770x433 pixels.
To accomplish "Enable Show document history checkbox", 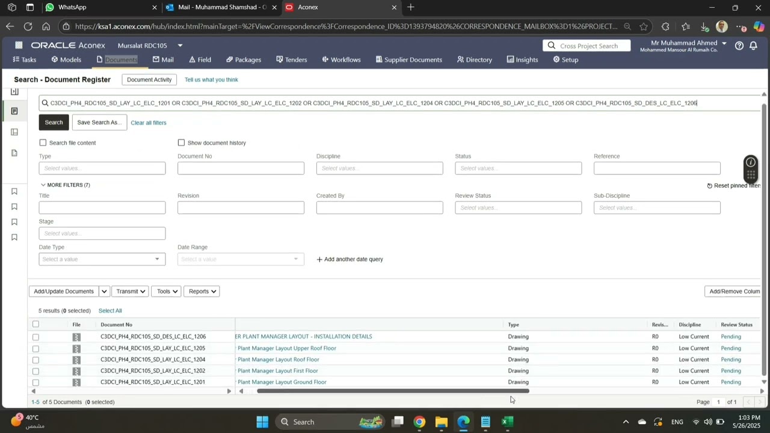I will coord(181,143).
